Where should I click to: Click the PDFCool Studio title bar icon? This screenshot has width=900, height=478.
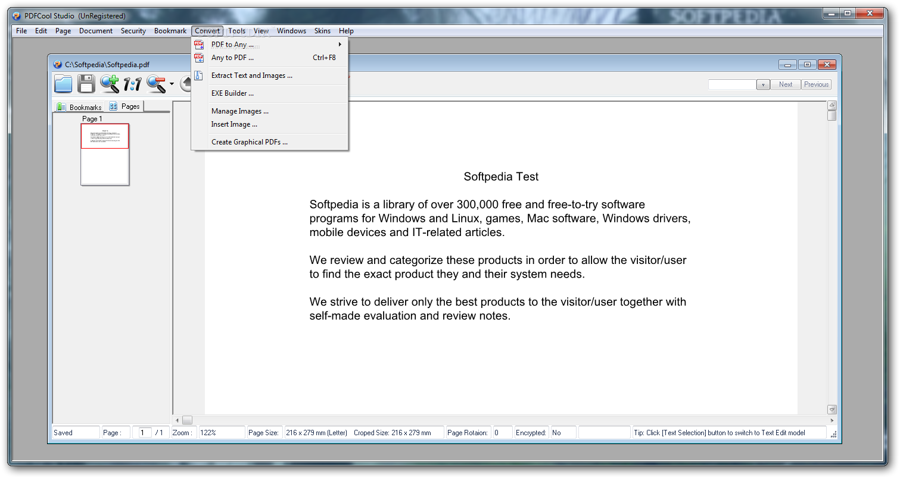(17, 15)
